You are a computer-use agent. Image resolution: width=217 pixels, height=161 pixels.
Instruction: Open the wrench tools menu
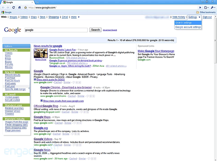tap(213, 8)
